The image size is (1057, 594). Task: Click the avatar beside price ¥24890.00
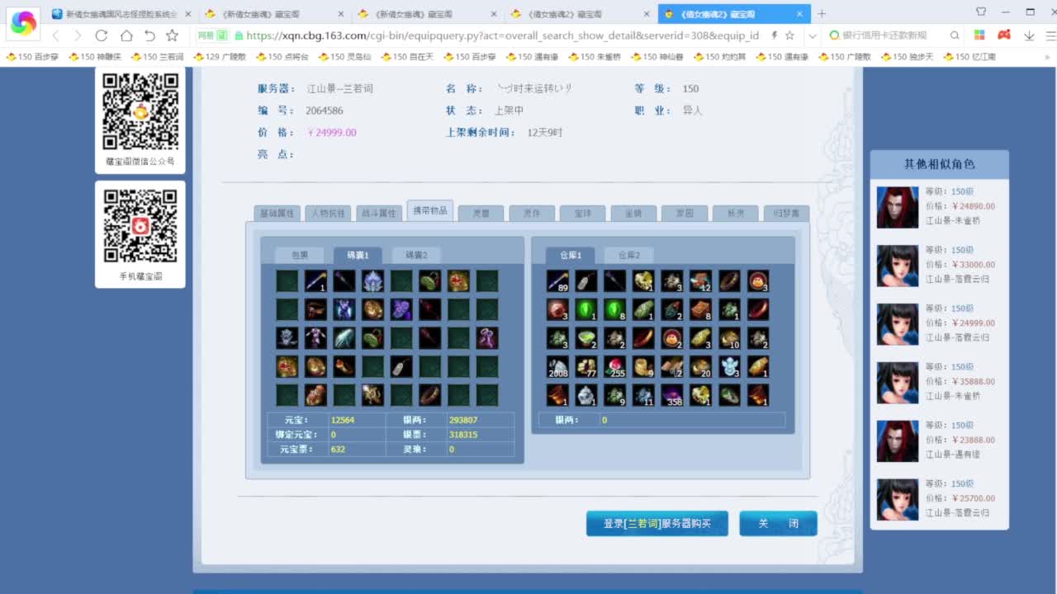pos(898,207)
